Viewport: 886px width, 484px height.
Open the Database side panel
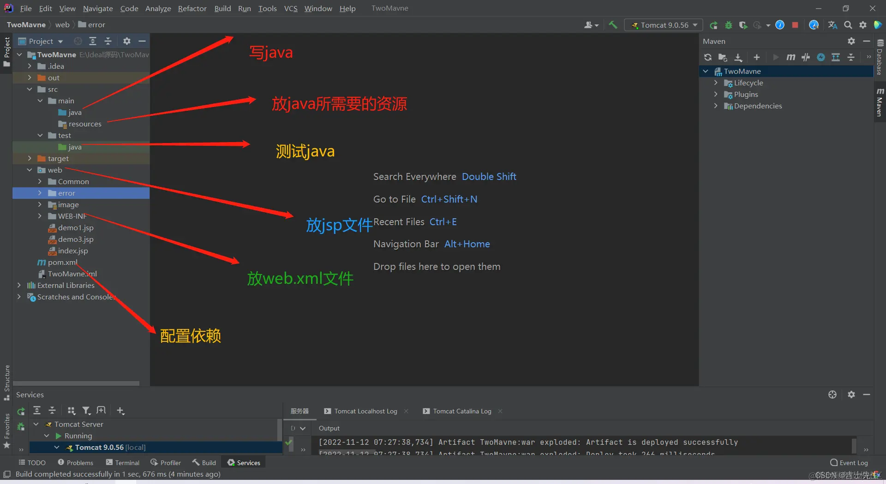click(880, 58)
